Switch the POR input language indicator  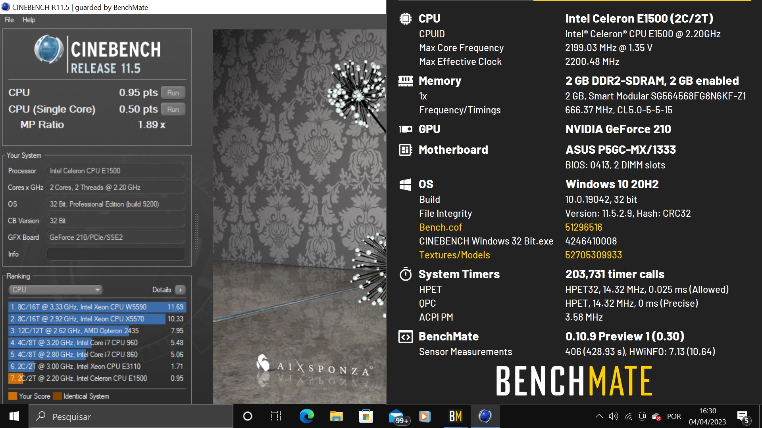click(674, 417)
